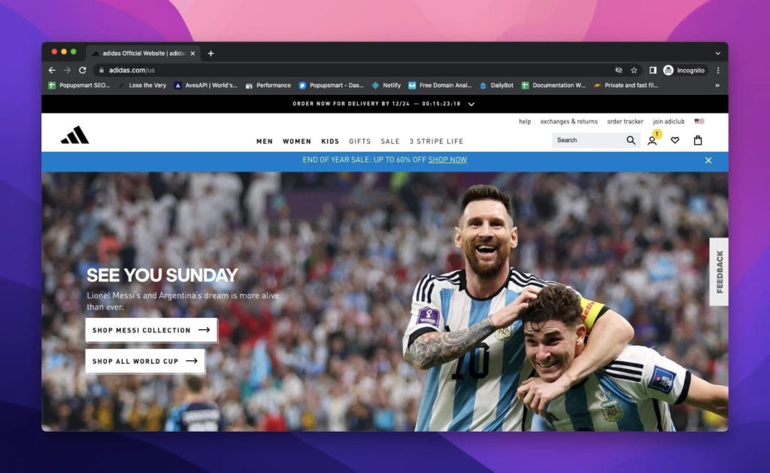
Task: Show more bookmarks with double chevron
Action: (x=717, y=86)
